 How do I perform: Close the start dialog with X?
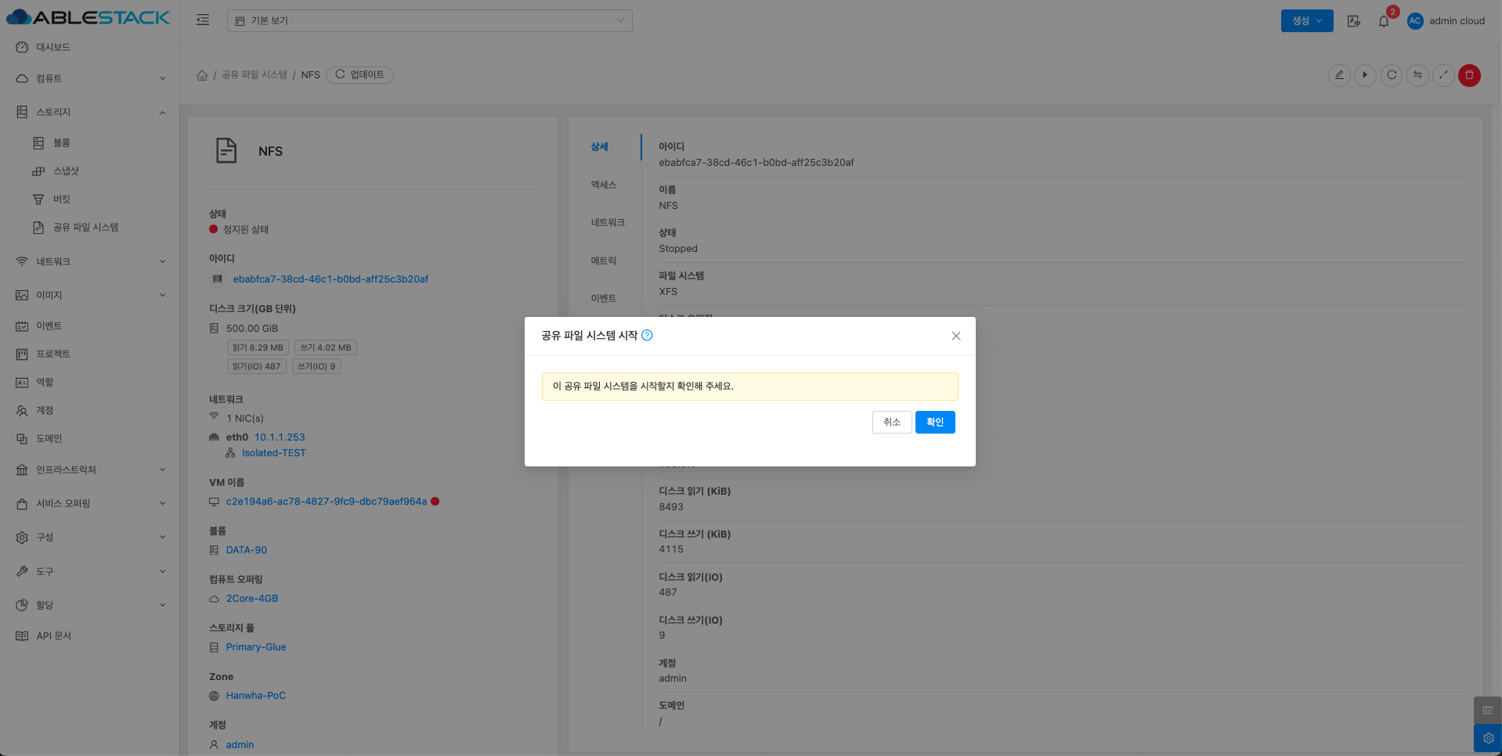[x=955, y=336]
